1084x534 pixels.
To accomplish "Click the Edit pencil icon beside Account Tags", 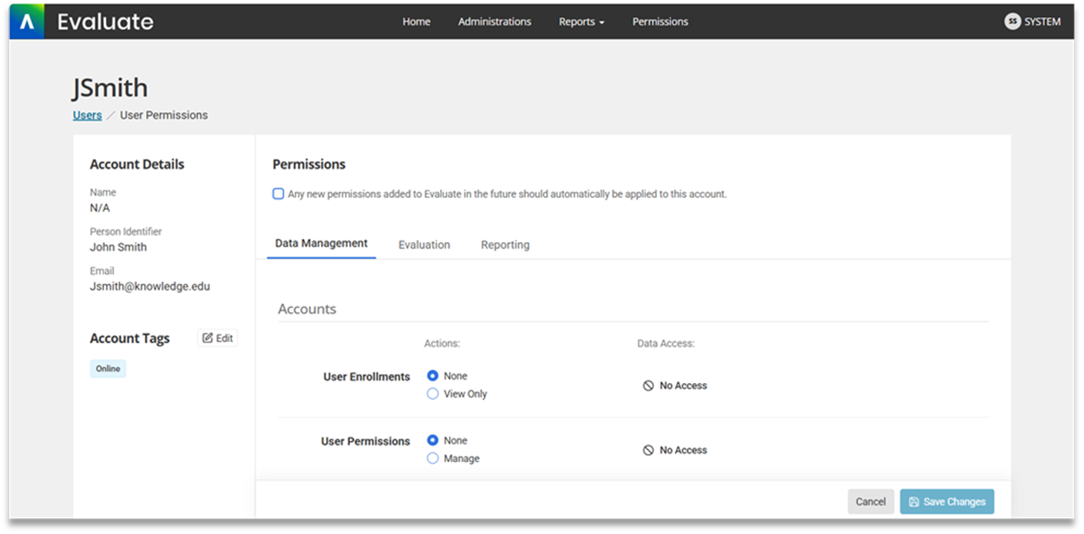I will (x=207, y=338).
